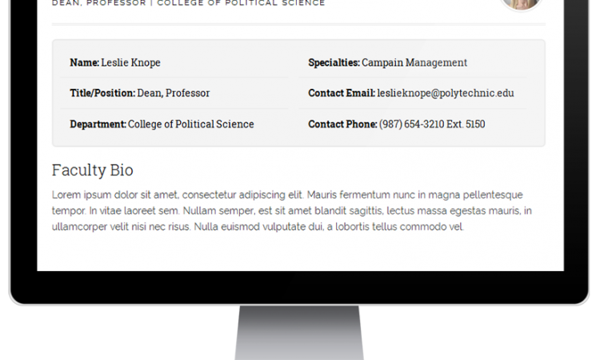Click "COLLEGE OF POLITICAL SCIENCE" in the header subtitle
600x360 pixels.
(x=241, y=3)
